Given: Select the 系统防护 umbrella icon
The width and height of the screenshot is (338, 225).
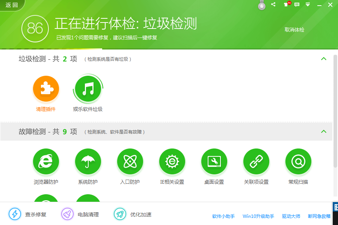Looking at the screenshot, I should pyautogui.click(x=88, y=161).
